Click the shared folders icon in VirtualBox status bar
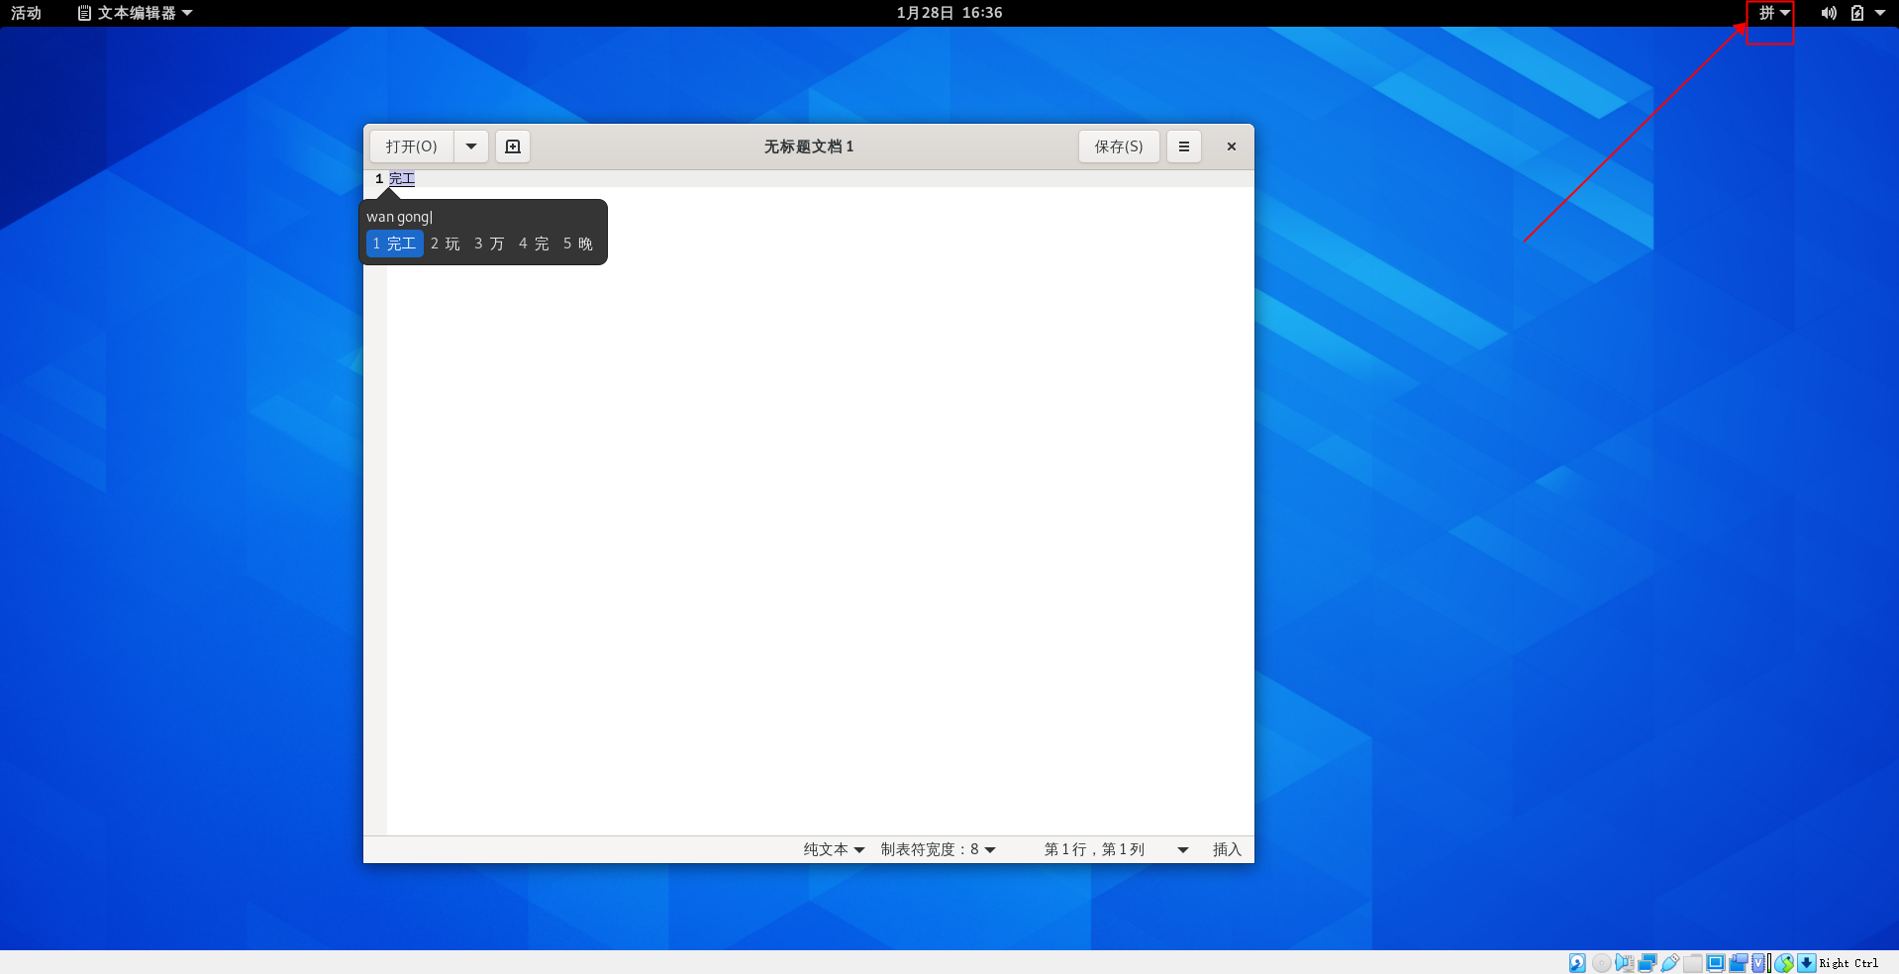This screenshot has width=1899, height=974. click(1693, 963)
